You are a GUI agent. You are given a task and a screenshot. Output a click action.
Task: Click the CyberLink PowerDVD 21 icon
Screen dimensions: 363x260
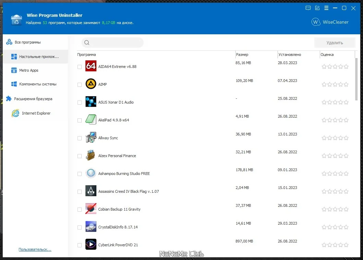[91, 244]
